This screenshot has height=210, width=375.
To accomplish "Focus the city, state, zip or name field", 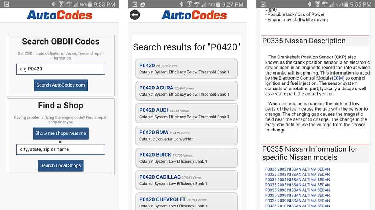I will point(61,149).
